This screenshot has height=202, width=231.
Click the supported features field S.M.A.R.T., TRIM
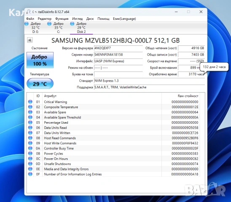click(x=149, y=87)
